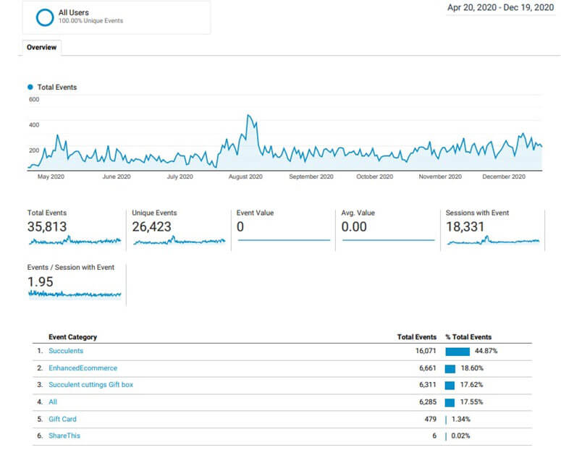The width and height of the screenshot is (561, 463).
Task: Click the 6,285 total events cell
Action: point(428,402)
